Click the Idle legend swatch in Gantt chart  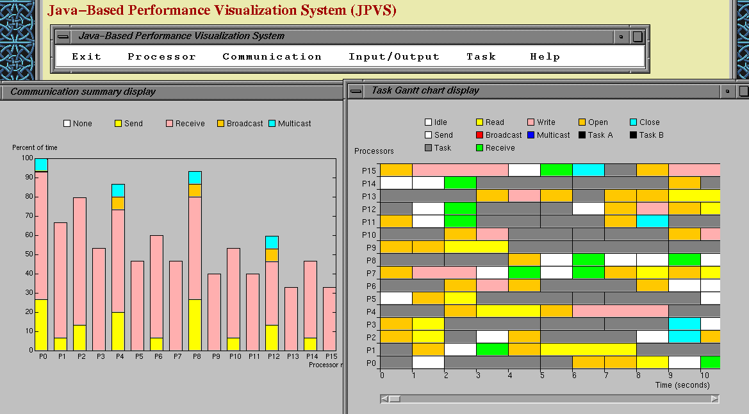[429, 122]
